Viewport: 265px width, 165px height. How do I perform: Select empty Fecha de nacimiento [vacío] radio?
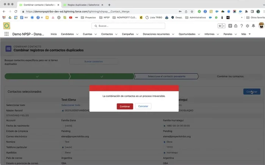[63, 126]
